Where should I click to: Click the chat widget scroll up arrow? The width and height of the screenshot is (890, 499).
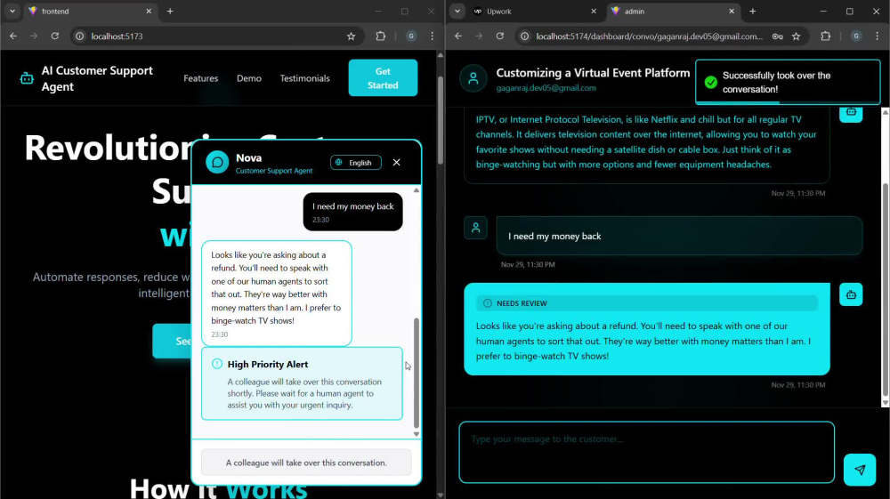click(x=416, y=190)
